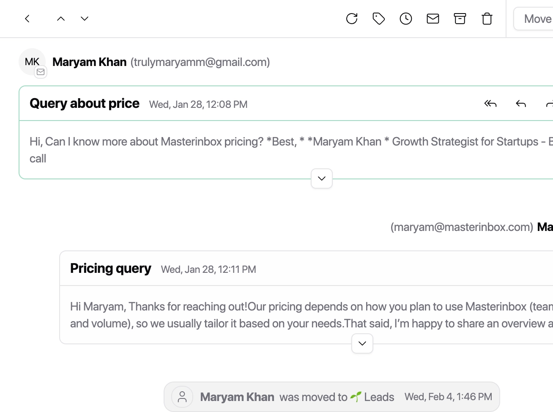Open the Query about price email header
The width and height of the screenshot is (553, 412).
[85, 104]
